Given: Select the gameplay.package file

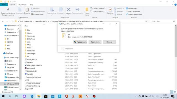Looking at the screenshot, I should click(34, 77).
